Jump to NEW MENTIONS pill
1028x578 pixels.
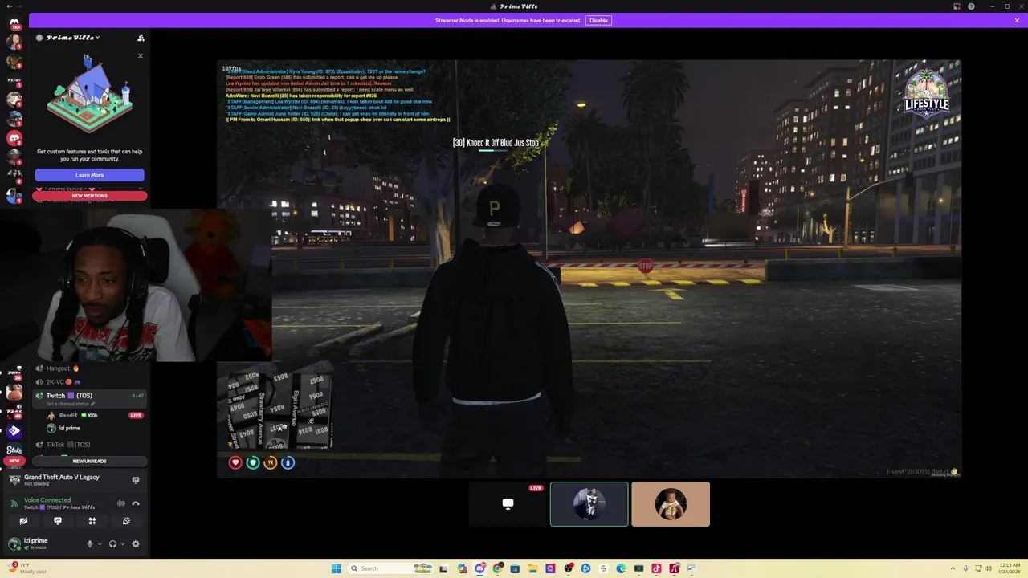coord(89,196)
